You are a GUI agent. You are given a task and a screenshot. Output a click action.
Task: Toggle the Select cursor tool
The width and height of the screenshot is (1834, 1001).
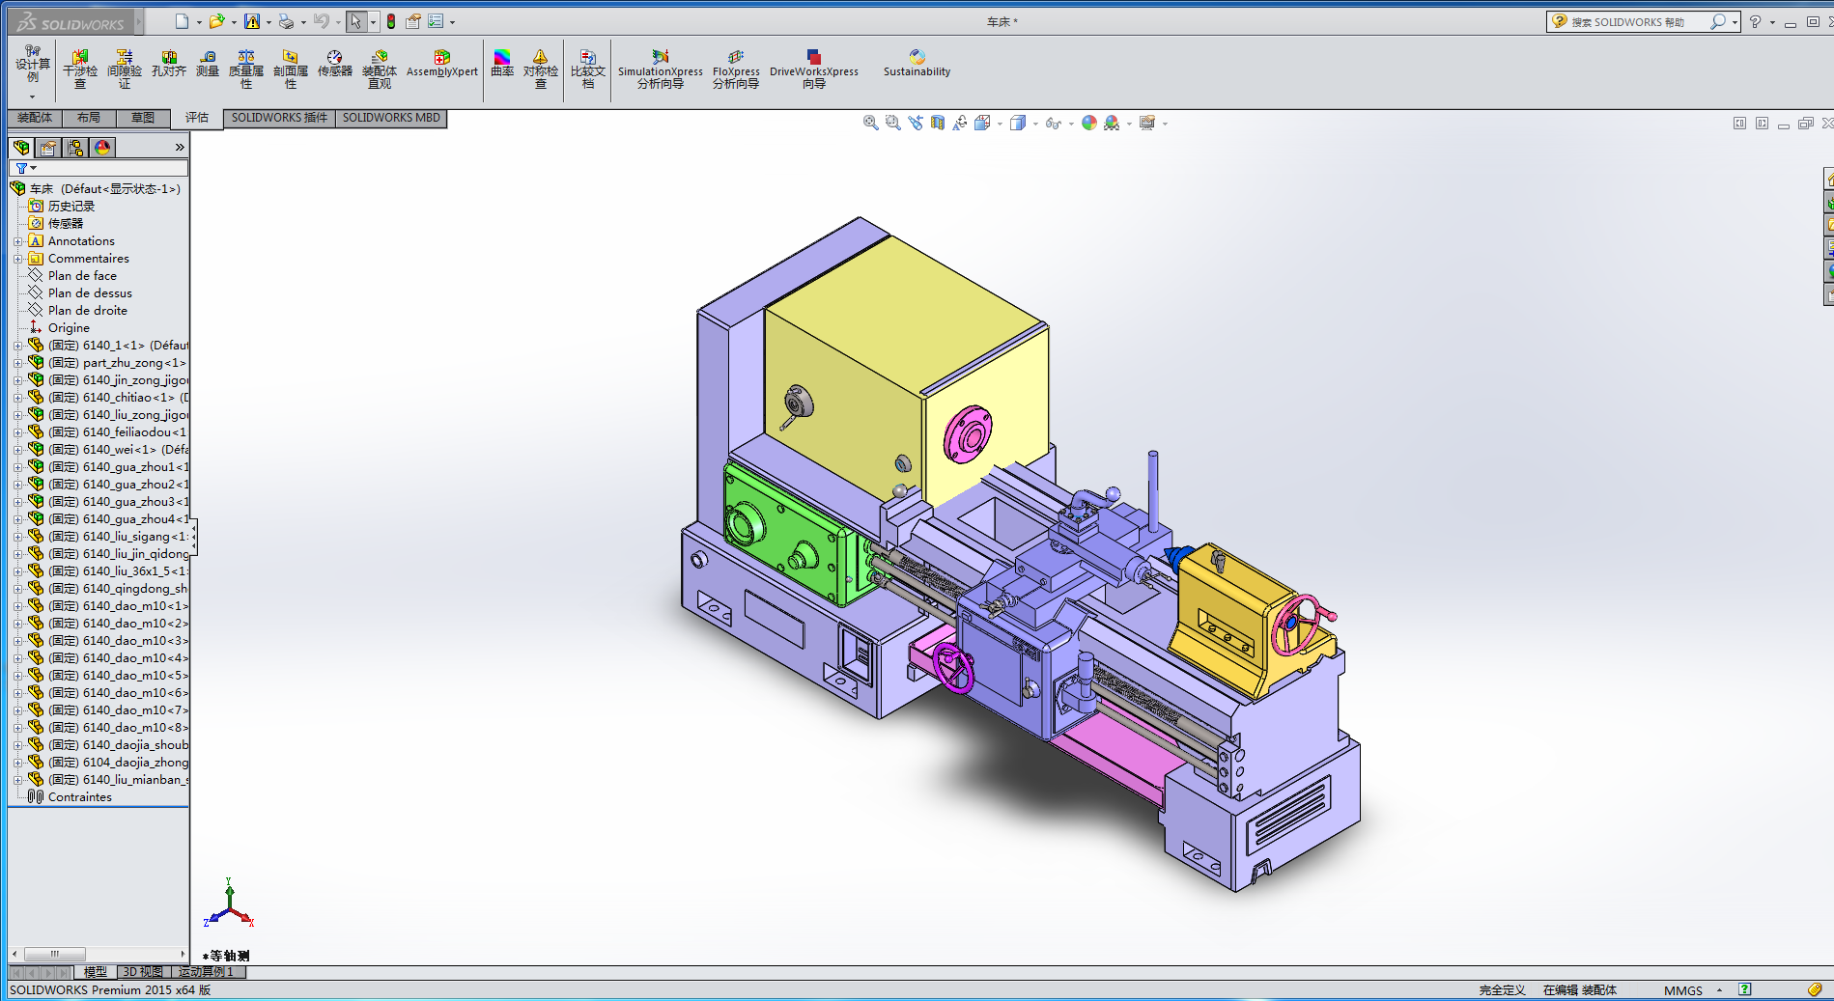[355, 21]
